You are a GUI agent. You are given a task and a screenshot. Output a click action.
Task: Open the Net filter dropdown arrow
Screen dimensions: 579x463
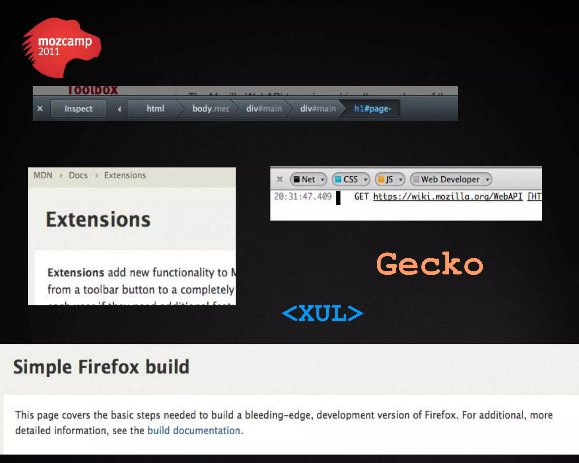[x=322, y=179]
